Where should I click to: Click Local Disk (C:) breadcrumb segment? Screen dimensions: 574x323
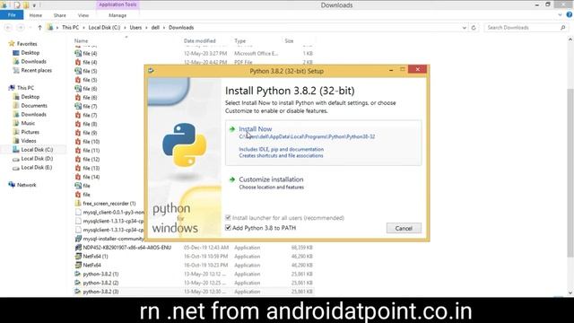point(104,28)
